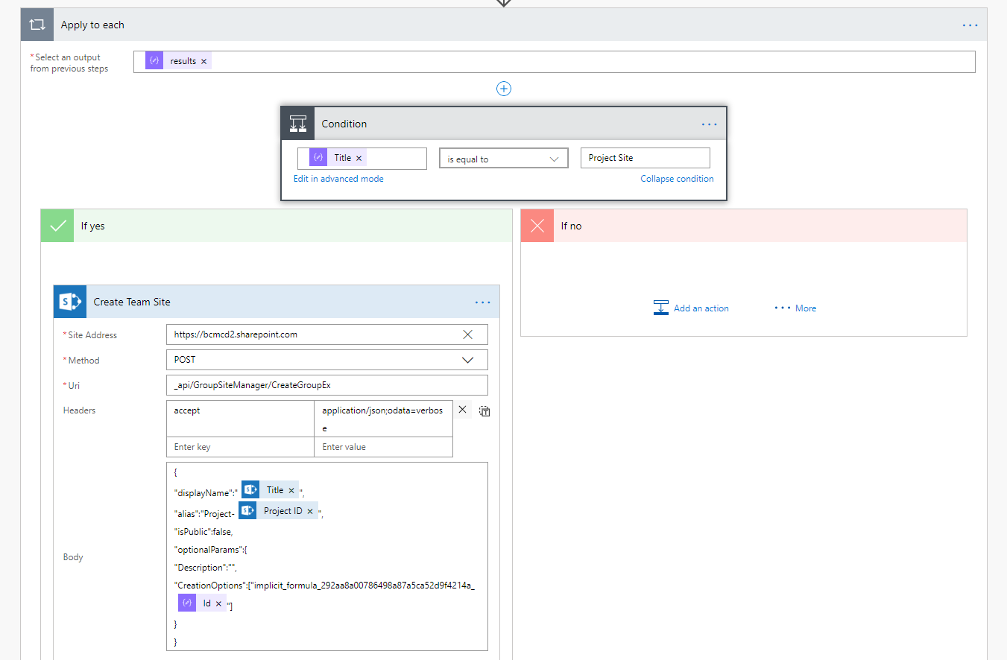
Task: Open the Create Team Site ellipsis menu
Action: 482,302
